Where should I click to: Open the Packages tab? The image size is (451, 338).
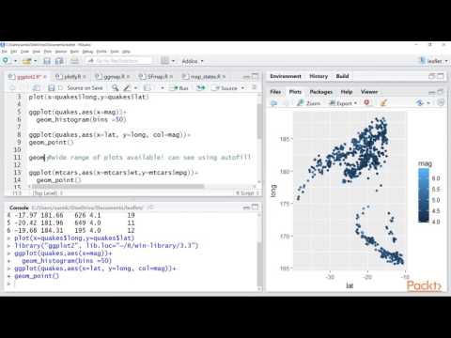[320, 92]
